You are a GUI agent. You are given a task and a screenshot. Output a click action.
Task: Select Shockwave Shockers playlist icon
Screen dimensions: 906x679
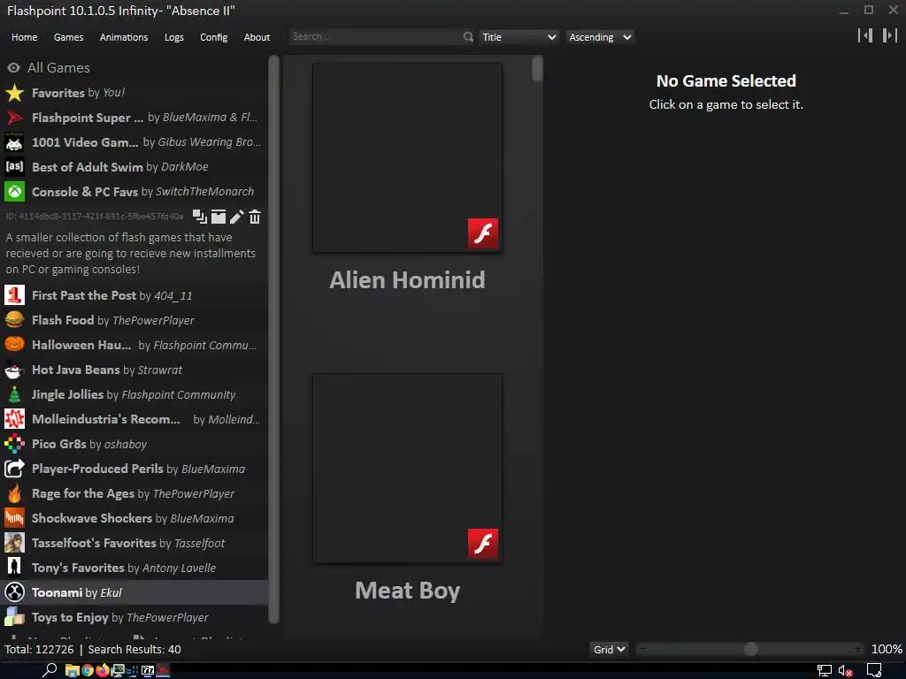[14, 518]
